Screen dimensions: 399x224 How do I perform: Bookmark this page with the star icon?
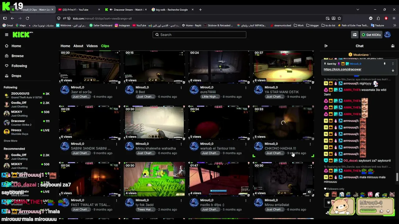(x=339, y=18)
